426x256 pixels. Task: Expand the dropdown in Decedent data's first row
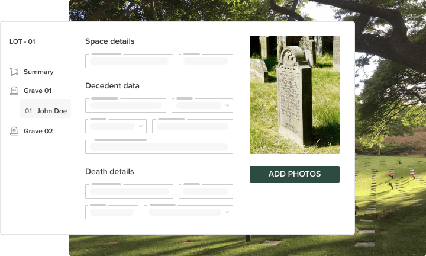pos(202,105)
